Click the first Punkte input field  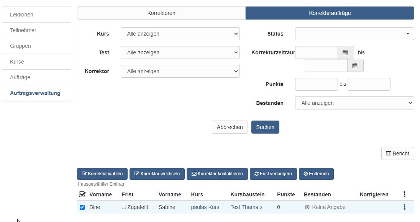[x=316, y=84]
